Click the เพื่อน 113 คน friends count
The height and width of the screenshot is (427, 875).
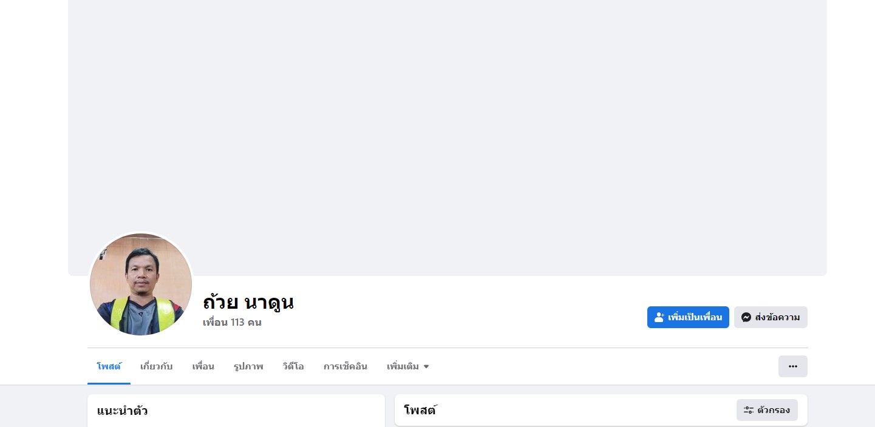tap(232, 322)
